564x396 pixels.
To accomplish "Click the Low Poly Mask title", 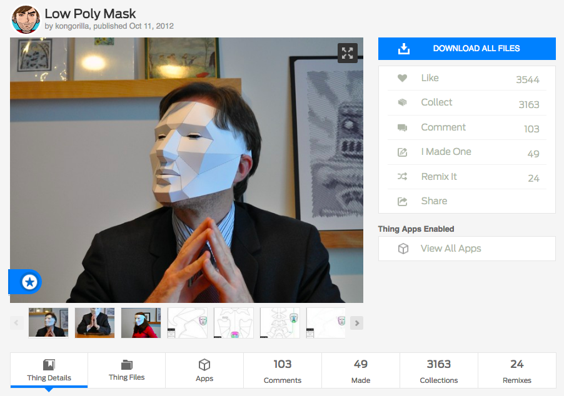I will click(x=90, y=14).
